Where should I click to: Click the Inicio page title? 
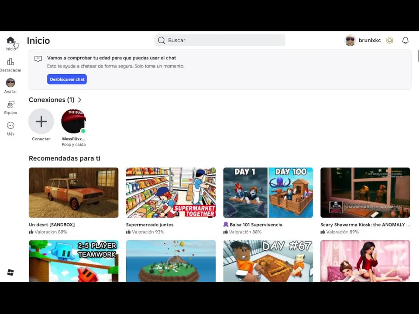point(38,41)
